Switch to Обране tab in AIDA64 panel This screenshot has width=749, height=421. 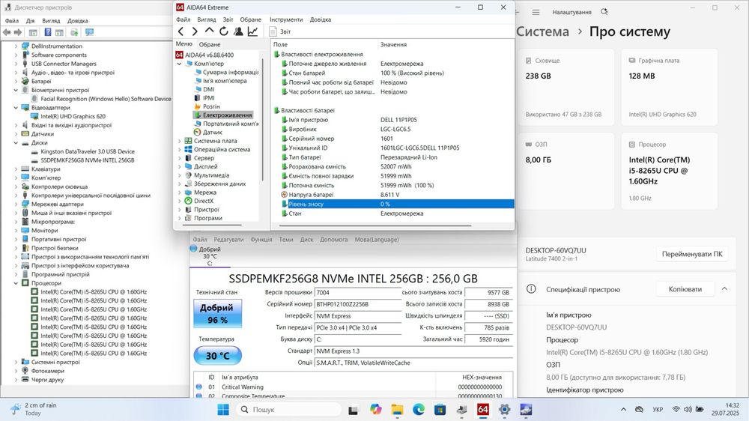(210, 44)
